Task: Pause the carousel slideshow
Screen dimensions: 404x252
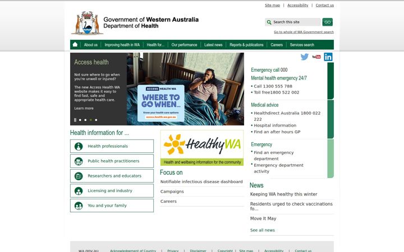Action: [75, 120]
